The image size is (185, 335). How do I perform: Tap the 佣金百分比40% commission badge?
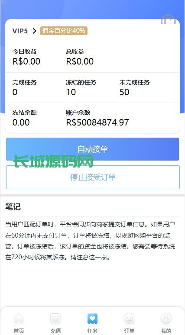point(64,31)
